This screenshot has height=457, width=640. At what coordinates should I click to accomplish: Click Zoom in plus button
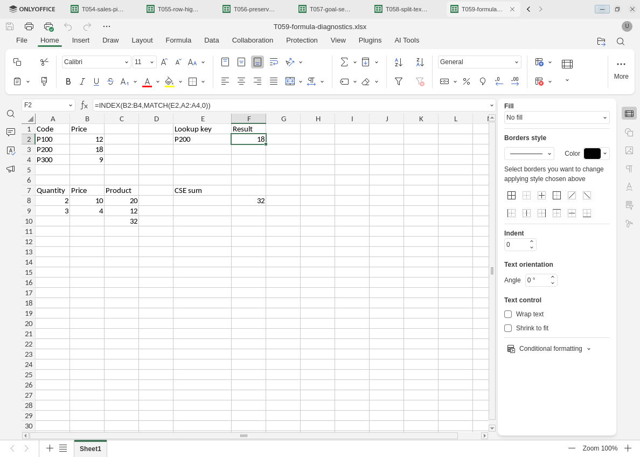(x=628, y=448)
